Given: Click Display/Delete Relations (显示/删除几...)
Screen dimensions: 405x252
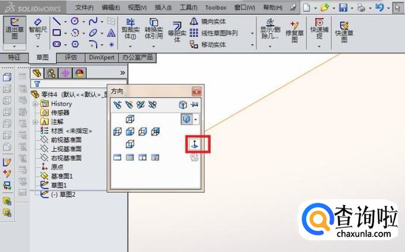Looking at the screenshot, I should coord(270,29).
